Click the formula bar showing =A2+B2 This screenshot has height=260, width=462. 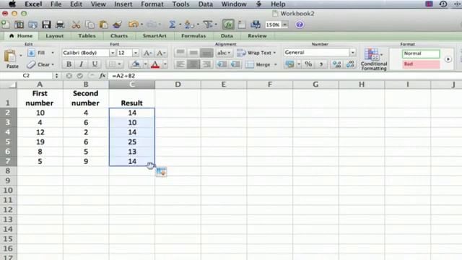284,76
